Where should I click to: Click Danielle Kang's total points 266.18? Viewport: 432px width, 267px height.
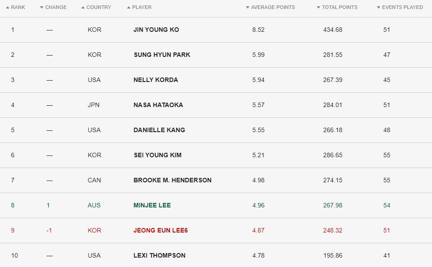(332, 130)
